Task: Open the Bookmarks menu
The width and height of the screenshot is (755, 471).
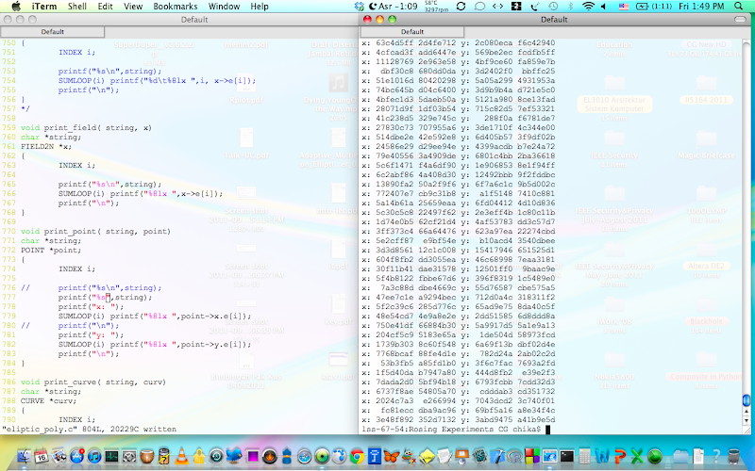Action: pos(175,6)
